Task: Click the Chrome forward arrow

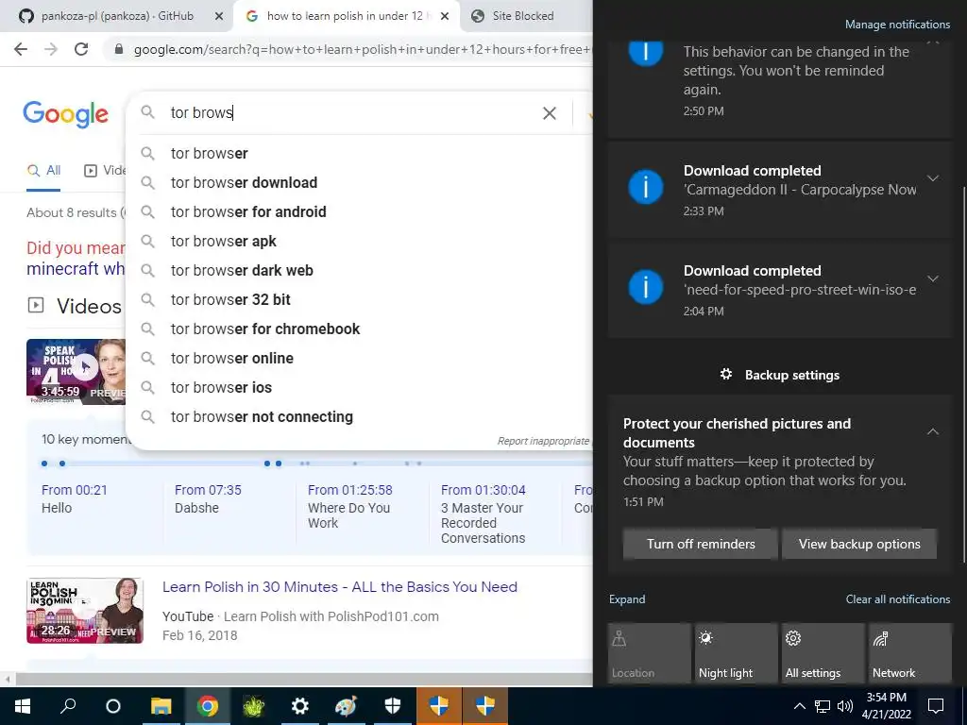Action: click(x=51, y=49)
